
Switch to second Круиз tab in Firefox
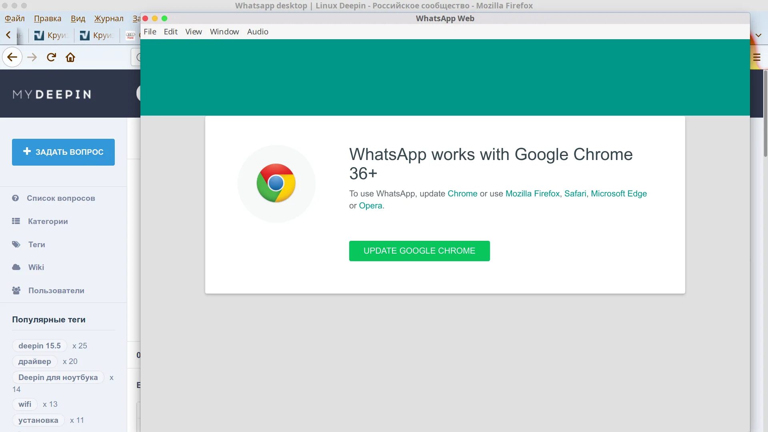(x=97, y=35)
